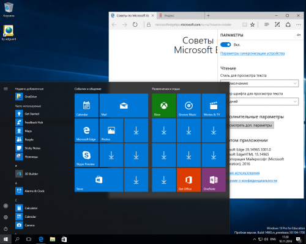Click the Edge address bar
Screen dimensions: 306x244
click(193, 24)
